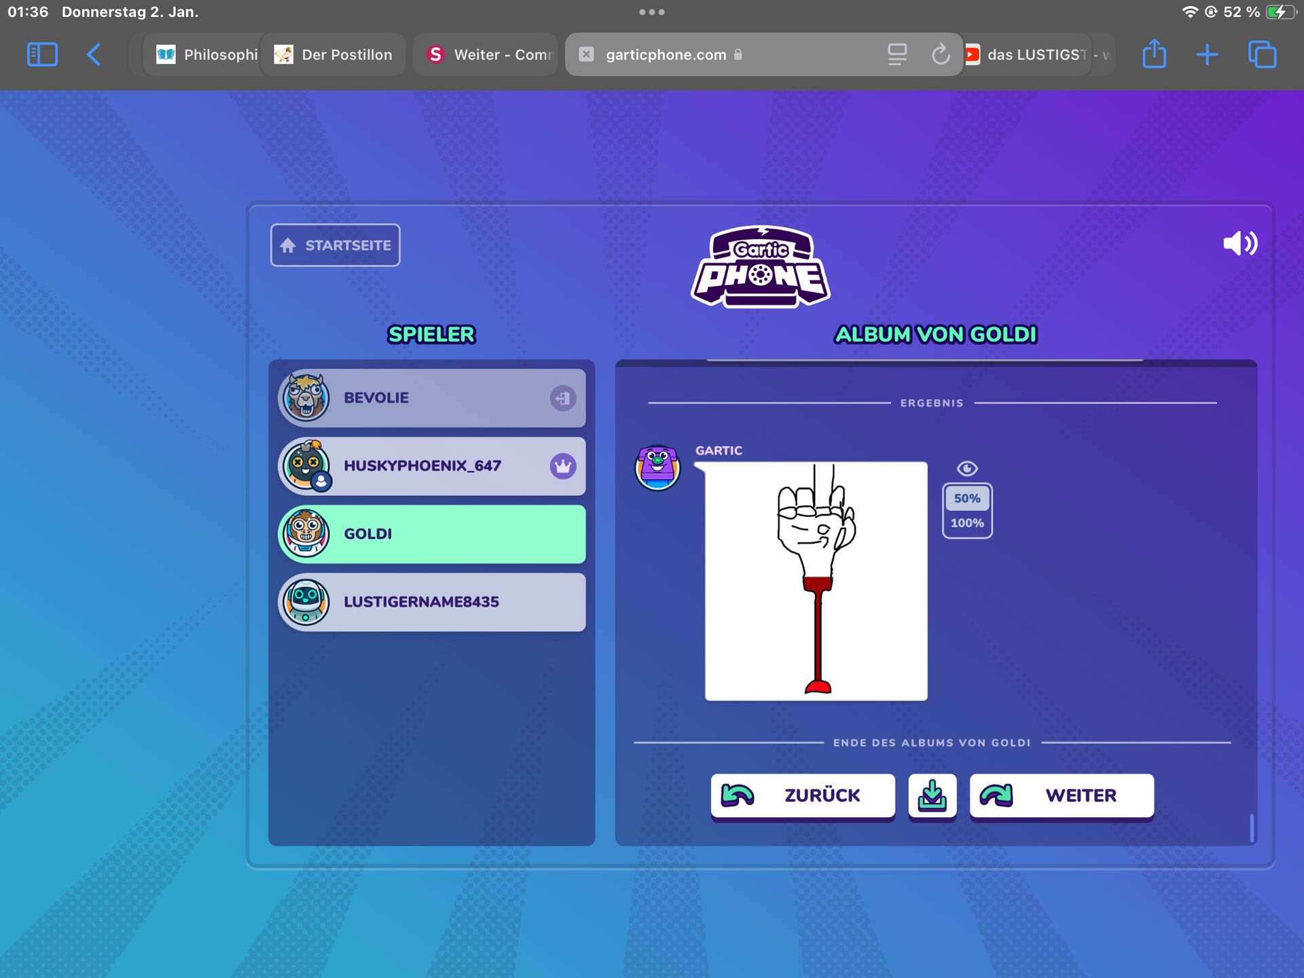The height and width of the screenshot is (978, 1304).
Task: Go to STARTSEITE home button
Action: (x=336, y=245)
